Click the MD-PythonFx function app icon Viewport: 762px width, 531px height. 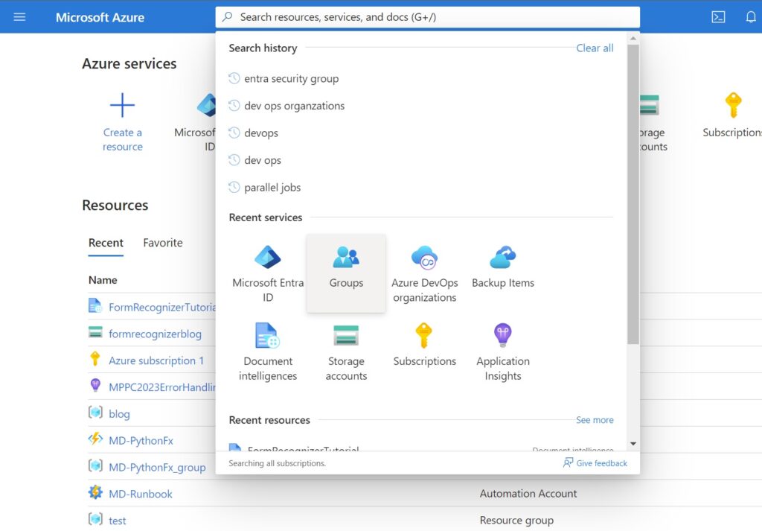click(x=95, y=439)
